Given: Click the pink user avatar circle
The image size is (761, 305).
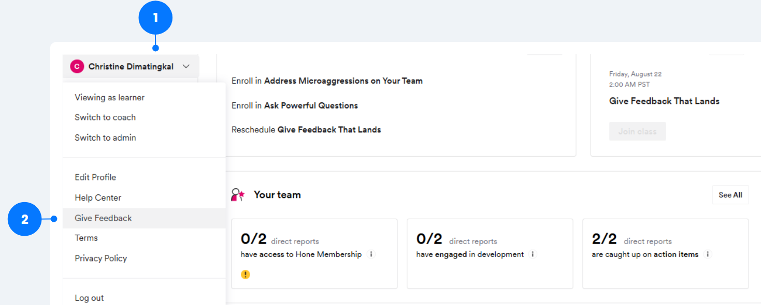Looking at the screenshot, I should (x=77, y=67).
